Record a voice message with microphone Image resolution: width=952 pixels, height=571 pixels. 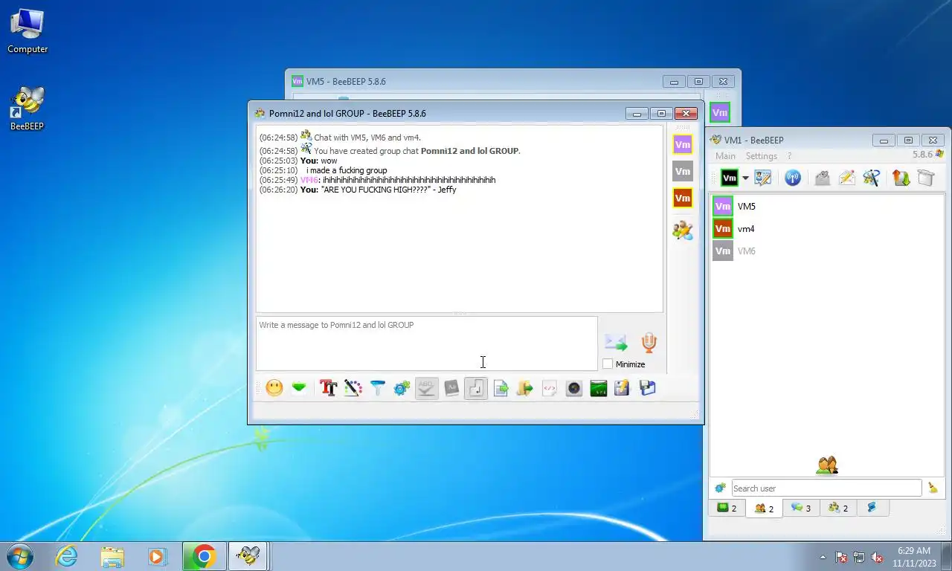pos(649,343)
